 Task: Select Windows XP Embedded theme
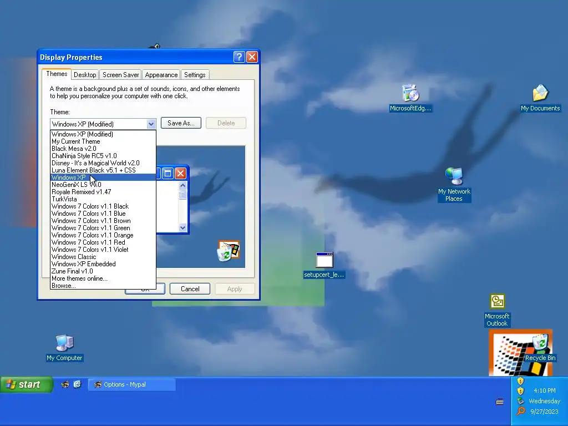[103, 264]
